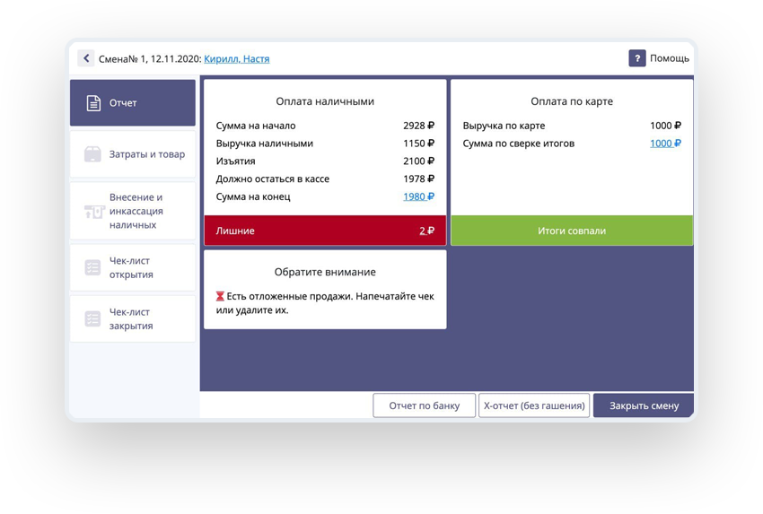Print the Х-отчет (без гашения)
The image size is (763, 514).
(534, 405)
